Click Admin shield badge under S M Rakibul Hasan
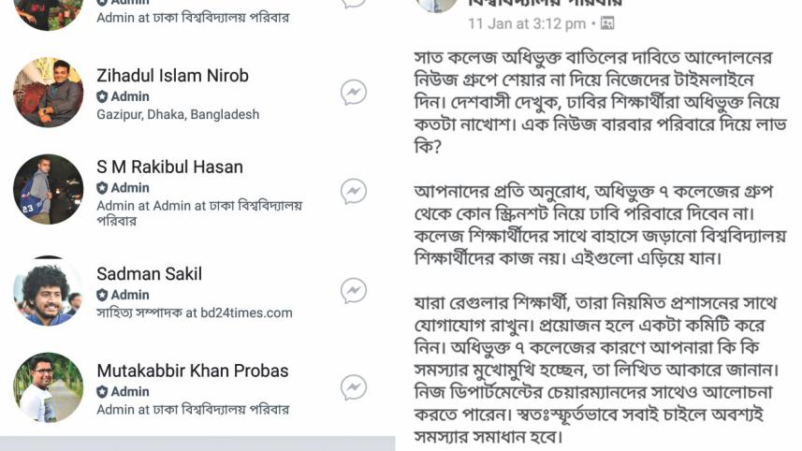The image size is (802, 451). [103, 188]
